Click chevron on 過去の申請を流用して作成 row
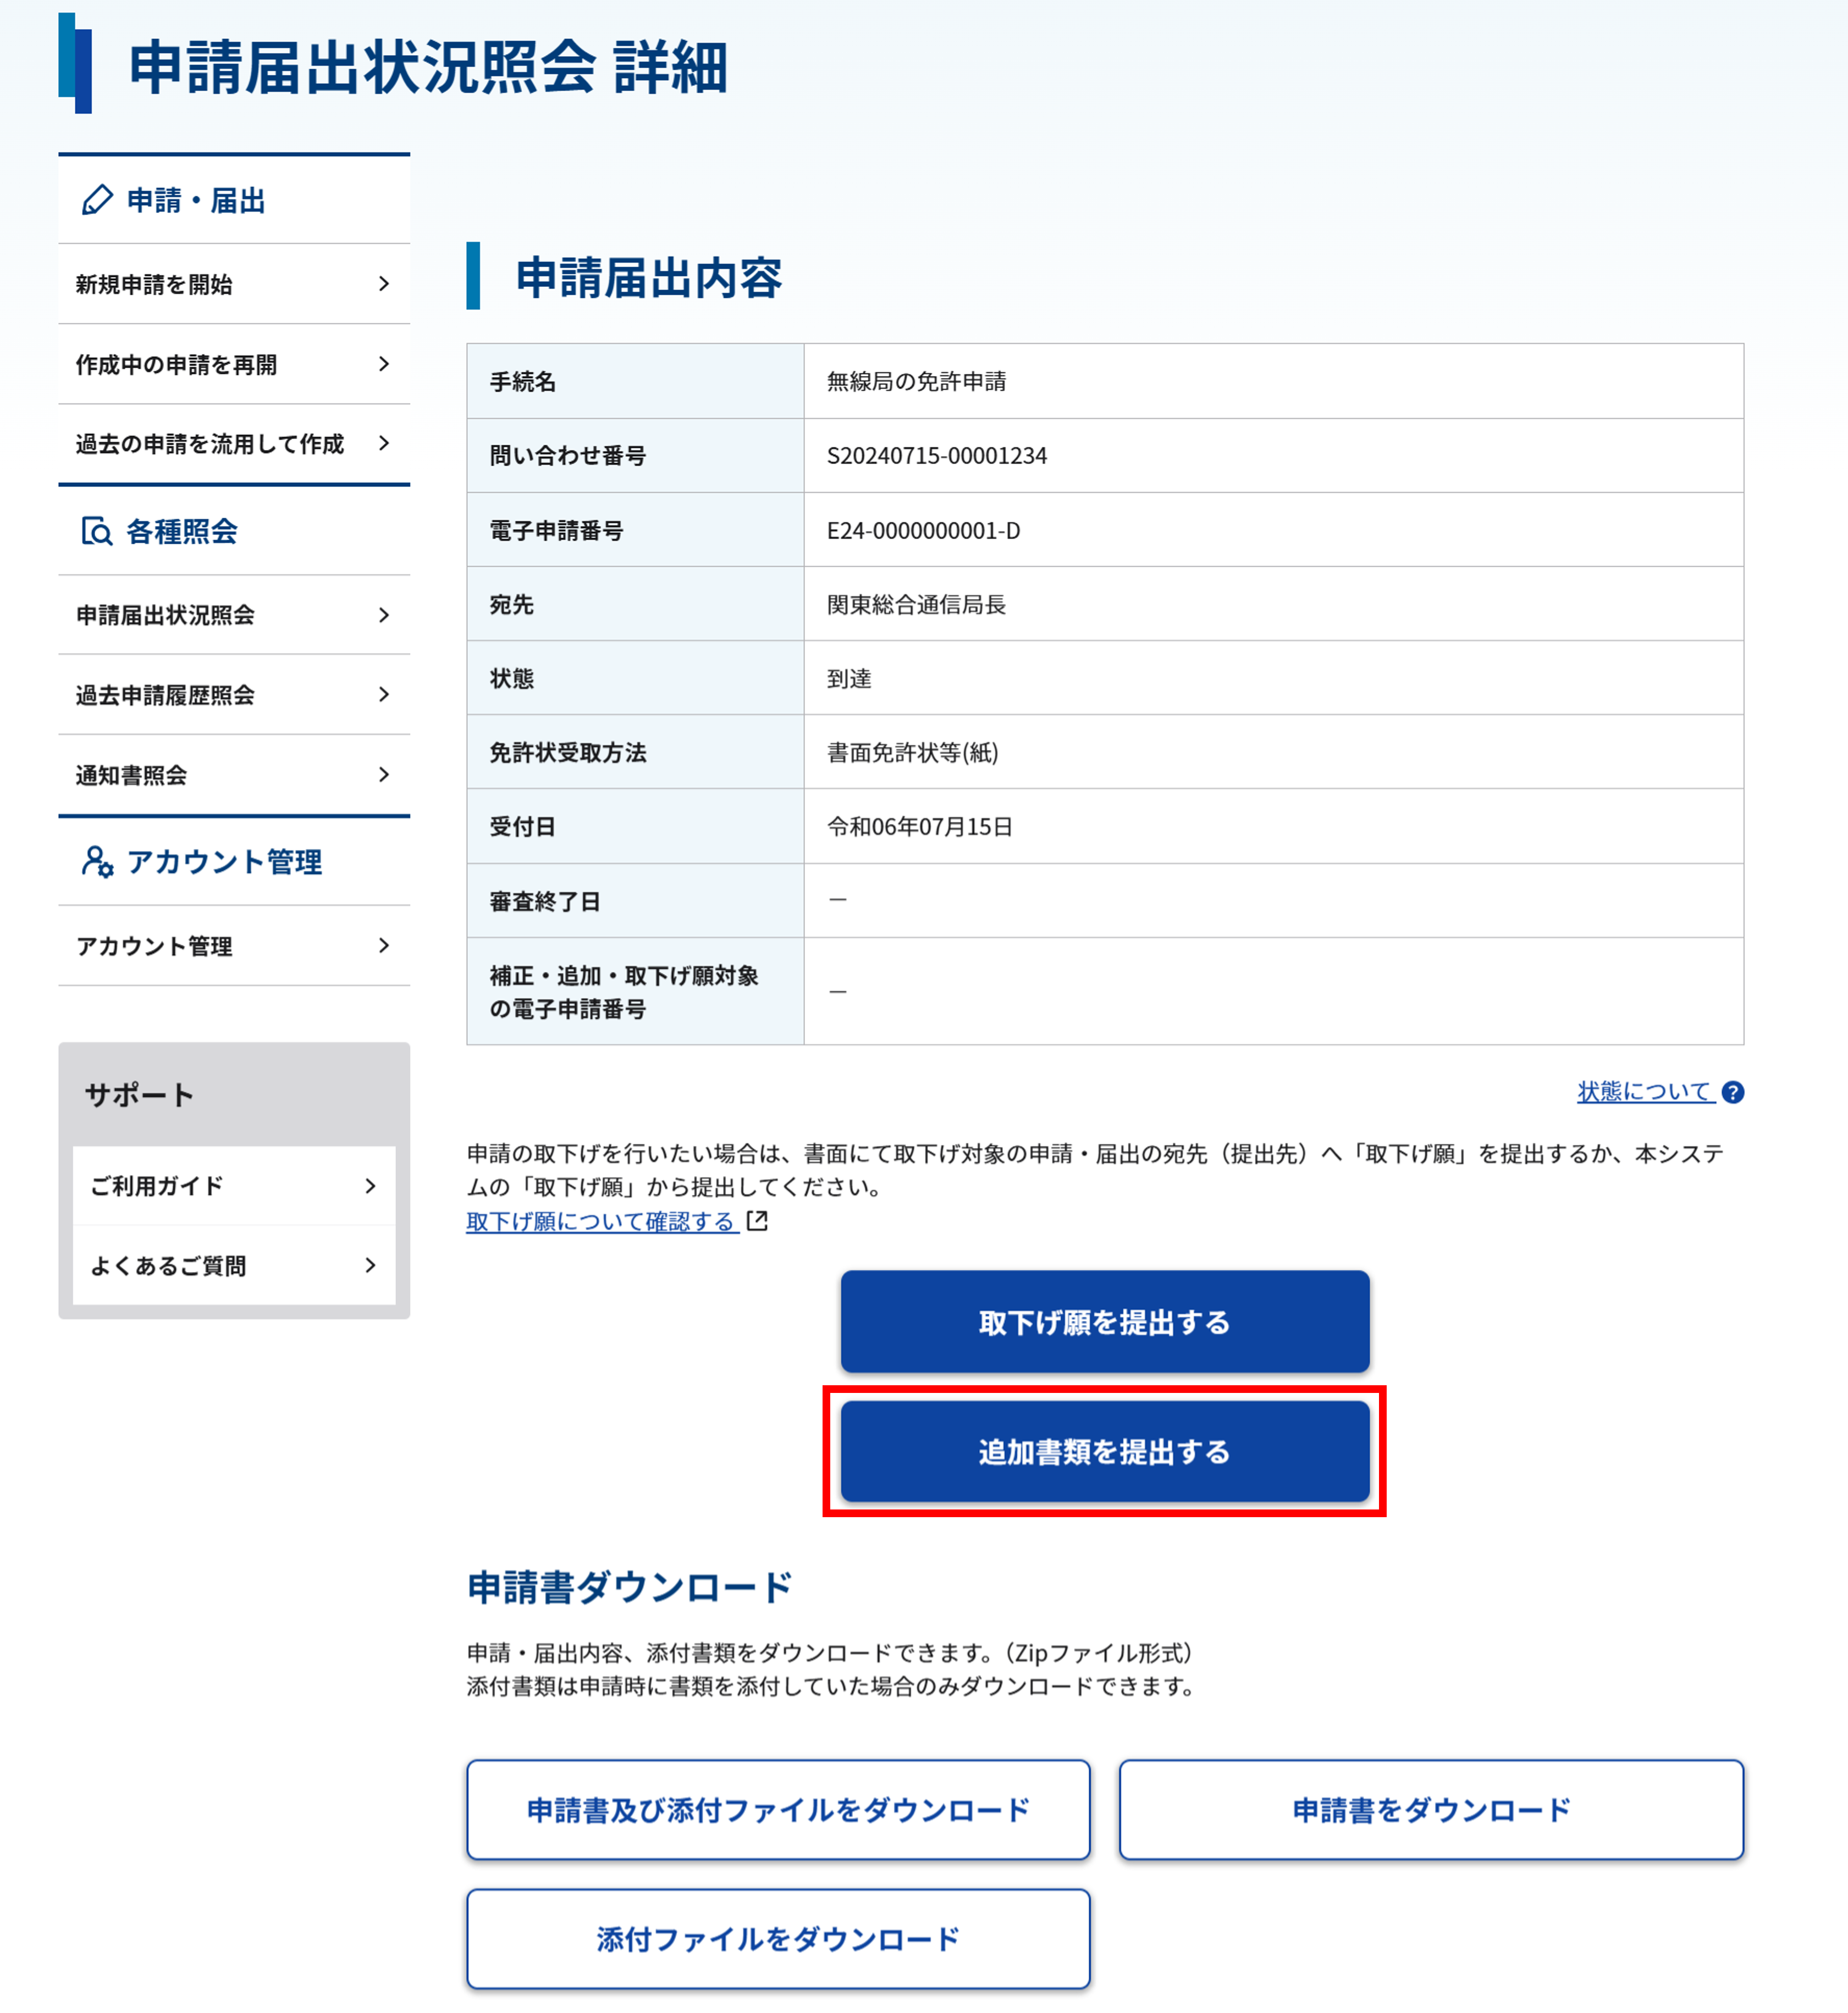This screenshot has height=2013, width=1848. tap(384, 443)
